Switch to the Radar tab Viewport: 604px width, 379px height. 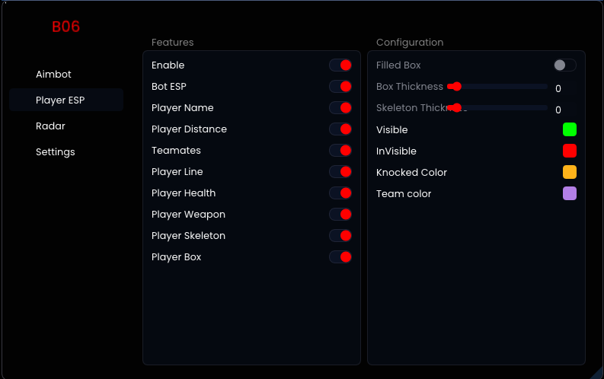(50, 126)
